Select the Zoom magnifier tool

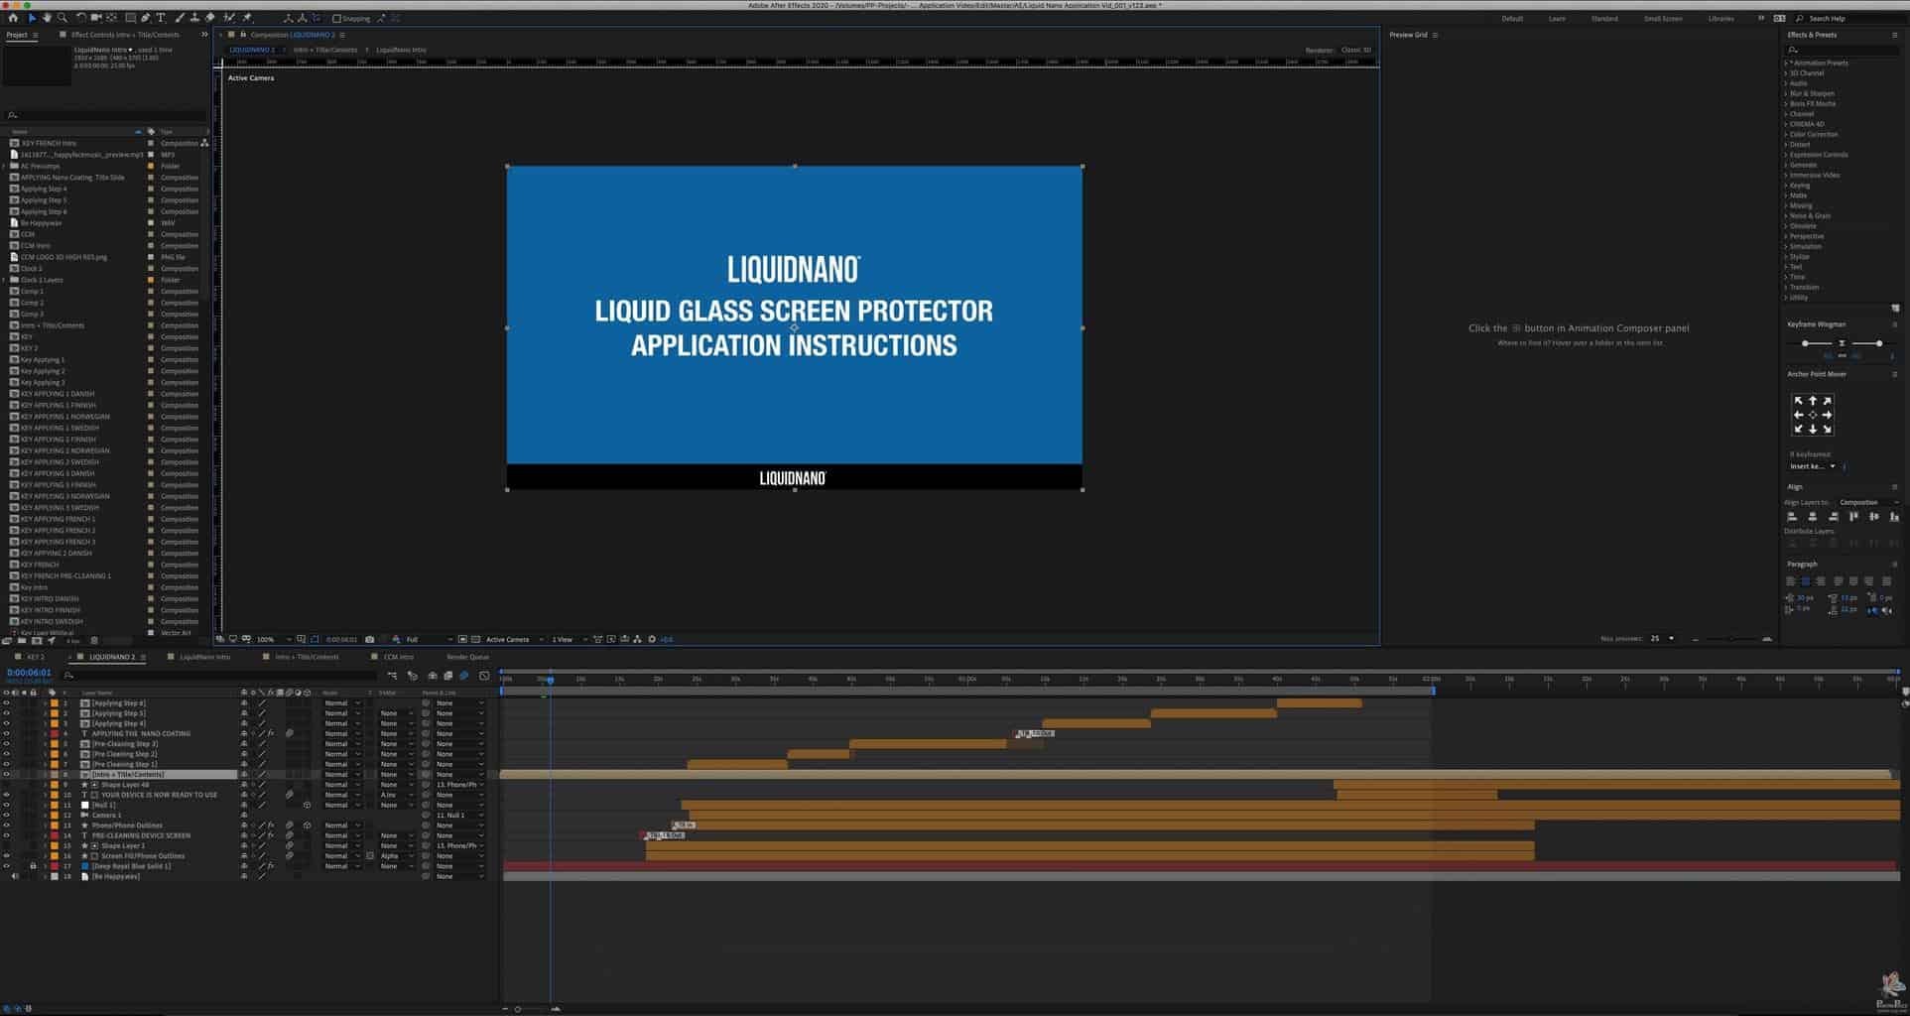63,18
